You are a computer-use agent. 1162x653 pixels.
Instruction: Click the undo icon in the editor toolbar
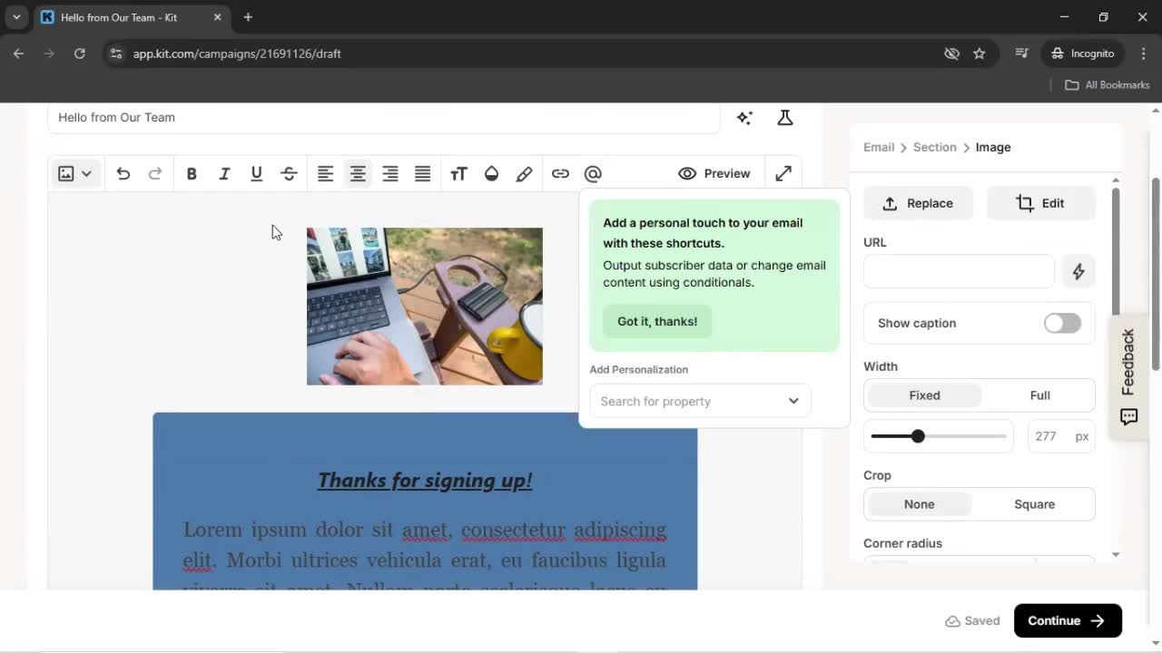pyautogui.click(x=123, y=173)
